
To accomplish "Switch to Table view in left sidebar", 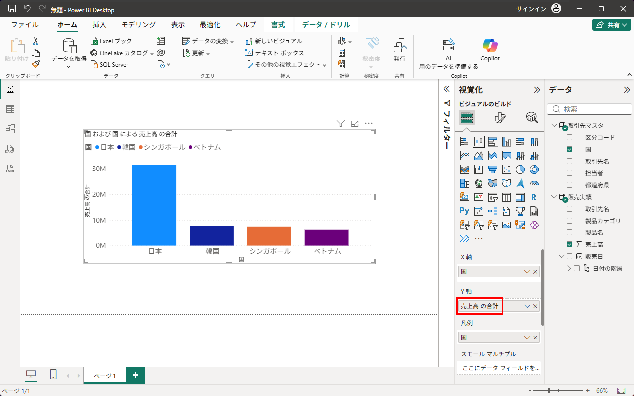I will (10, 109).
